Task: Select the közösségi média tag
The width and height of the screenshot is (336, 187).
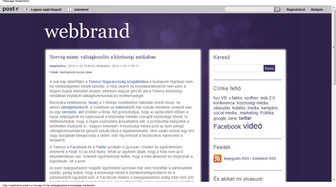Action: [252, 103]
